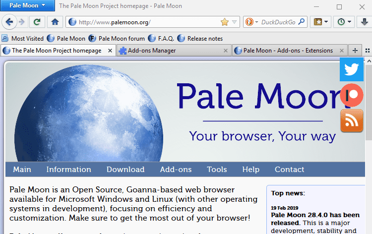Open the F.A.Q. bookmark
This screenshot has width=372, height=234.
click(x=161, y=38)
